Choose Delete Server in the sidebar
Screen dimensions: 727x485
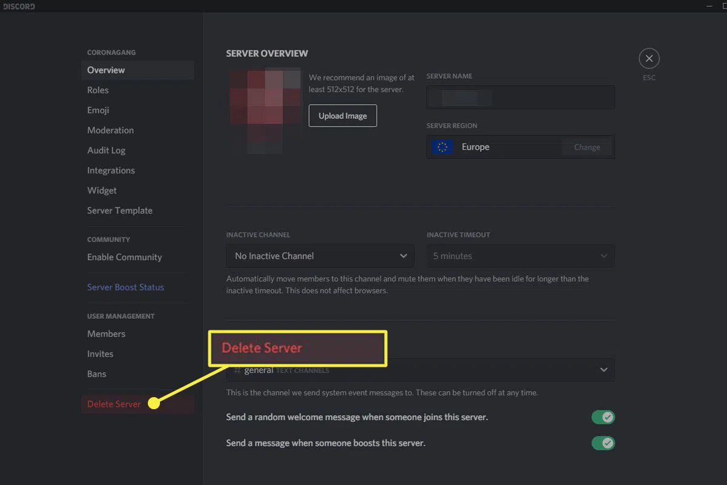point(138,404)
